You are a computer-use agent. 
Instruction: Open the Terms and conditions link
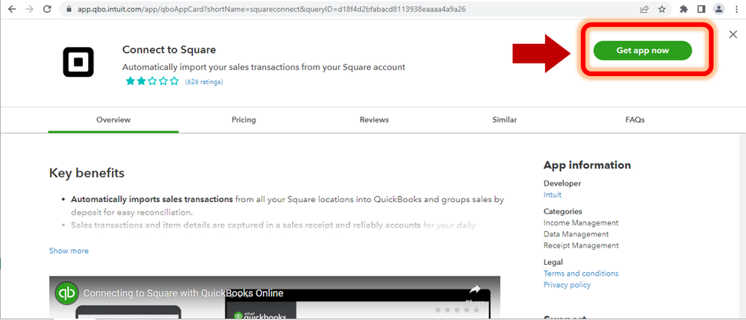tap(581, 274)
